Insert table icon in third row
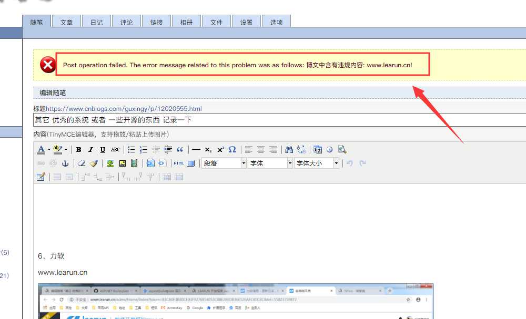The height and width of the screenshot is (319, 526). click(41, 177)
